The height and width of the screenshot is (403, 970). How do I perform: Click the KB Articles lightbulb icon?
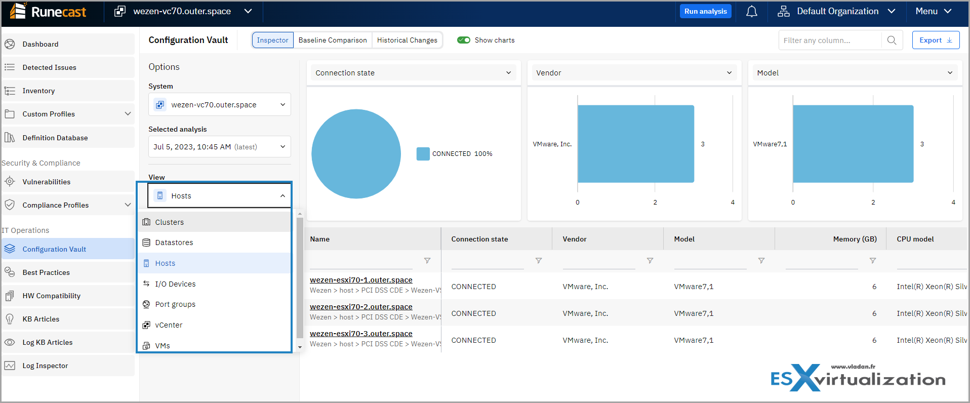(x=10, y=319)
